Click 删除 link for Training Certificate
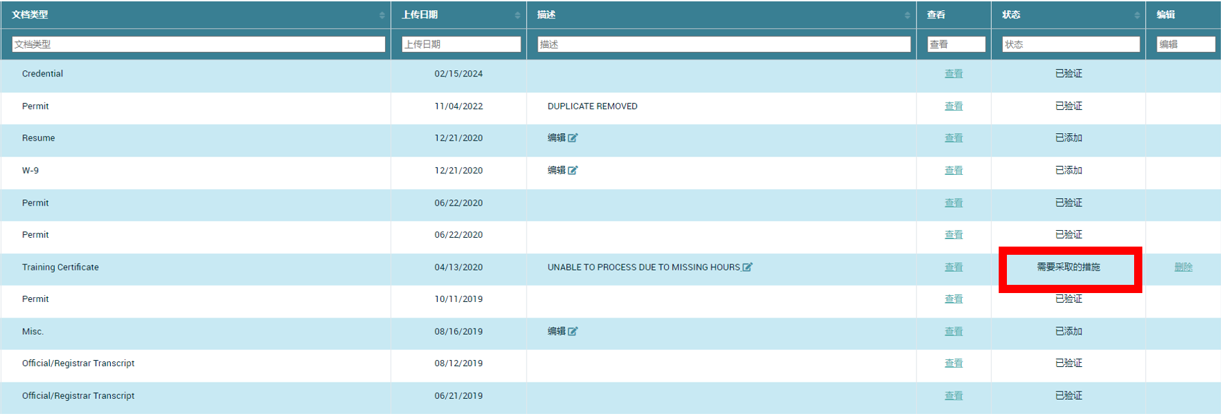This screenshot has height=416, width=1221. coord(1183,267)
